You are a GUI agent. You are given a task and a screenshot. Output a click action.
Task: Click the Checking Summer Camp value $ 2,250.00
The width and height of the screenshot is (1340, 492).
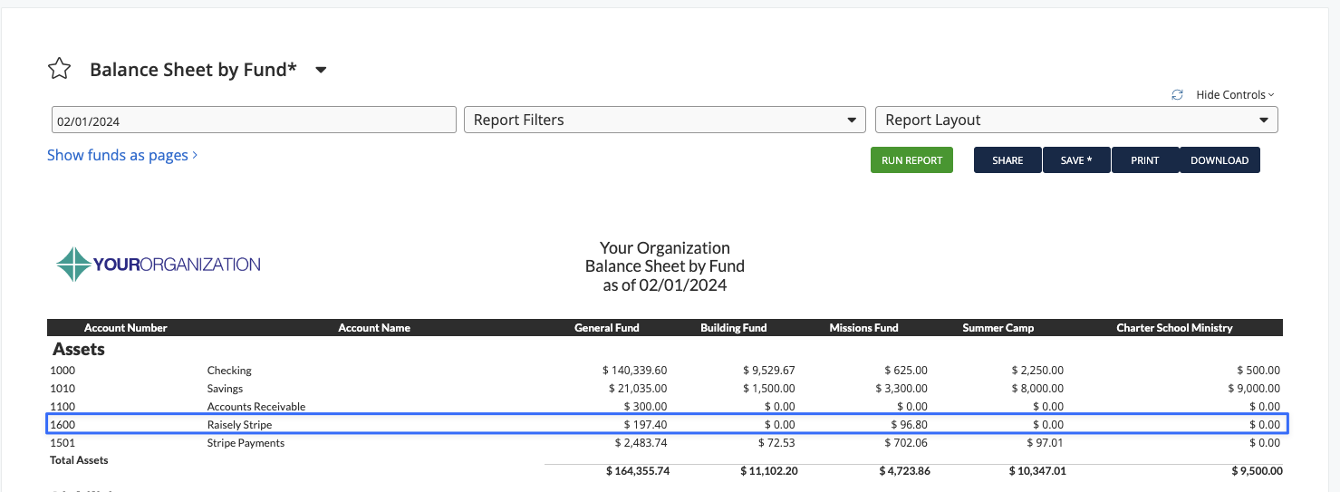1037,371
